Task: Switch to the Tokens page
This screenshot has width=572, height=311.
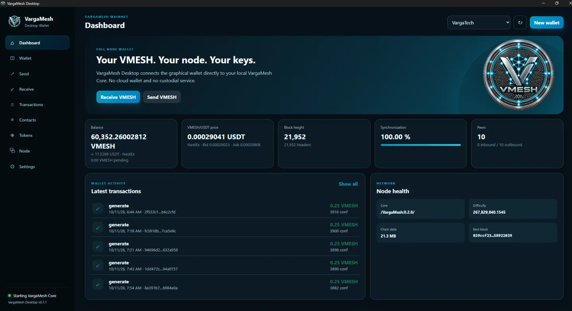Action: (37, 135)
